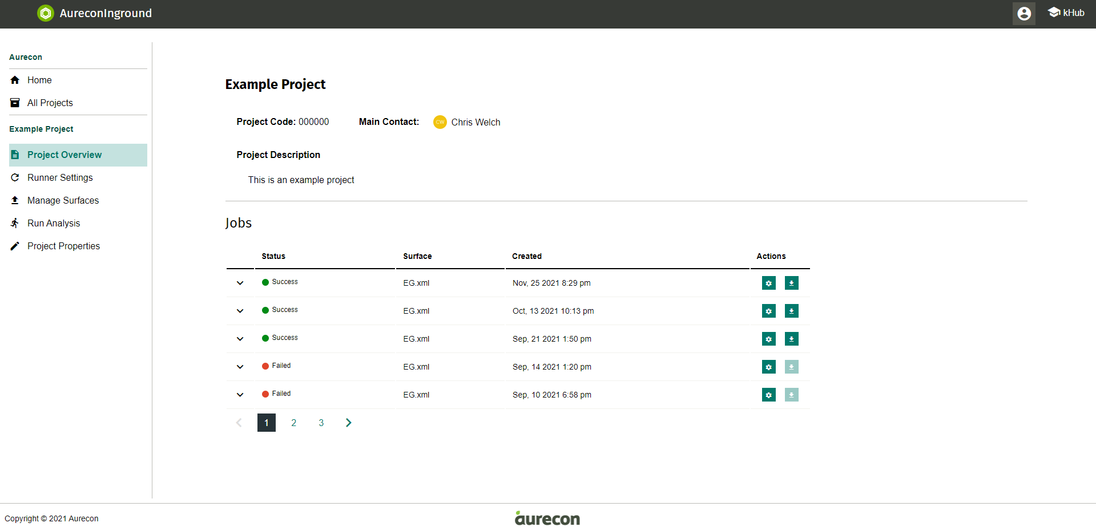Viewport: 1096px width, 531px height.
Task: Open settings for the Nov 25 2021 job
Action: pos(768,283)
